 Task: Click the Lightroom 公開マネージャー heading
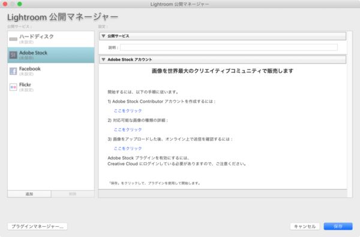[x=62, y=17]
